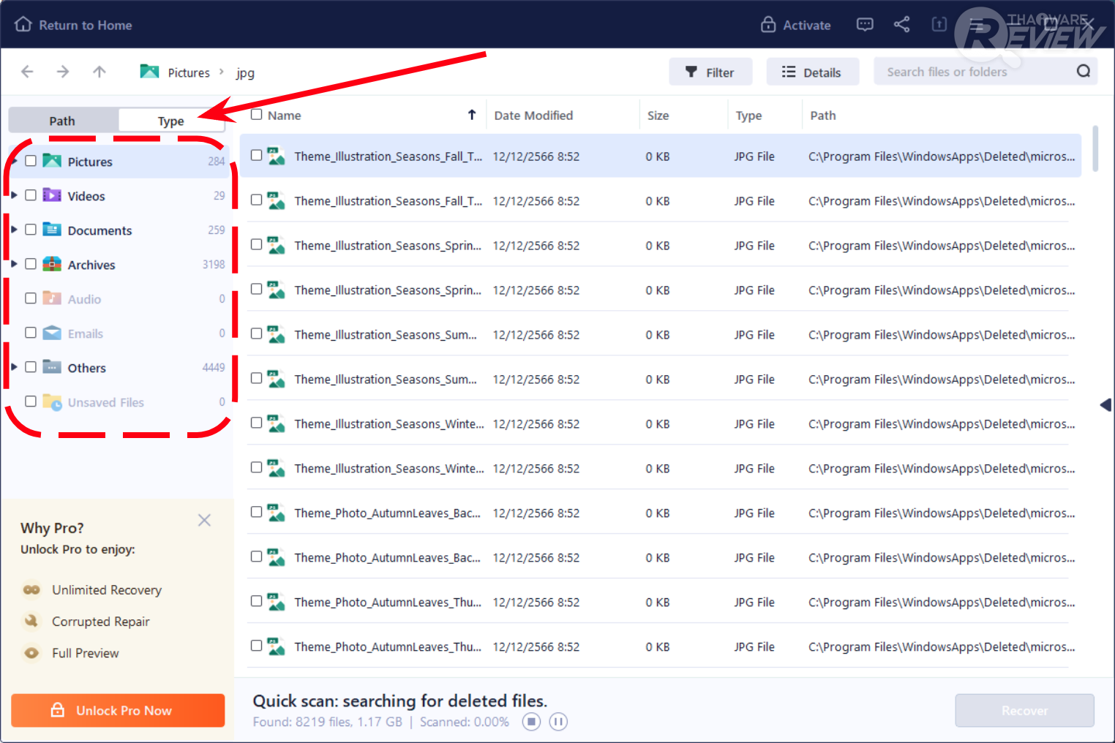Sort by the Date Modified column
Image resolution: width=1115 pixels, height=743 pixels.
[x=533, y=116]
